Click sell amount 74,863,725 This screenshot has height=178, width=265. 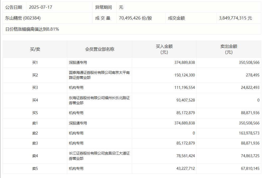(250, 156)
